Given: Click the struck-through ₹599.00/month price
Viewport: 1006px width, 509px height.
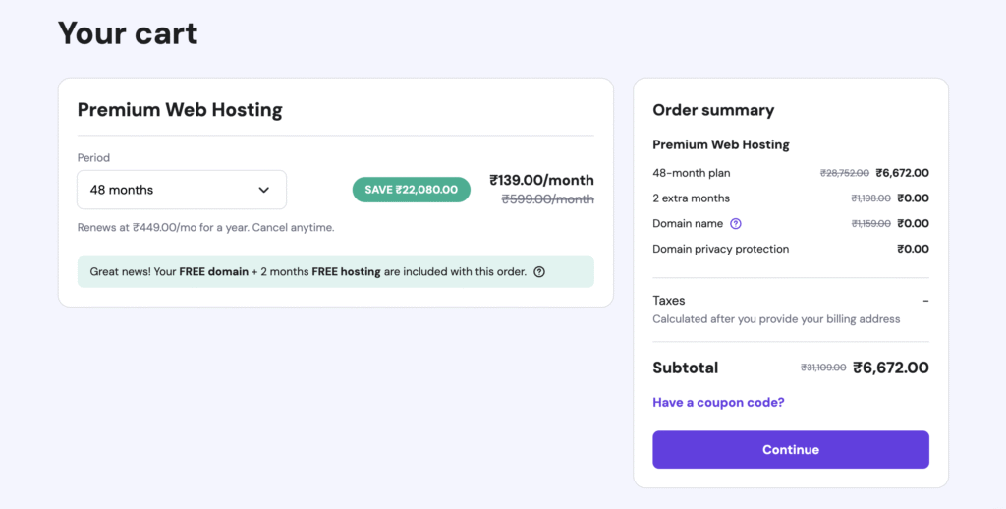Looking at the screenshot, I should (x=548, y=198).
